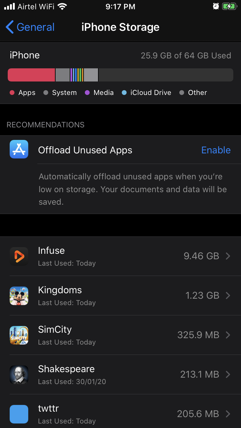Open SimCity details via its chevron
This screenshot has width=241, height=428.
(228, 335)
